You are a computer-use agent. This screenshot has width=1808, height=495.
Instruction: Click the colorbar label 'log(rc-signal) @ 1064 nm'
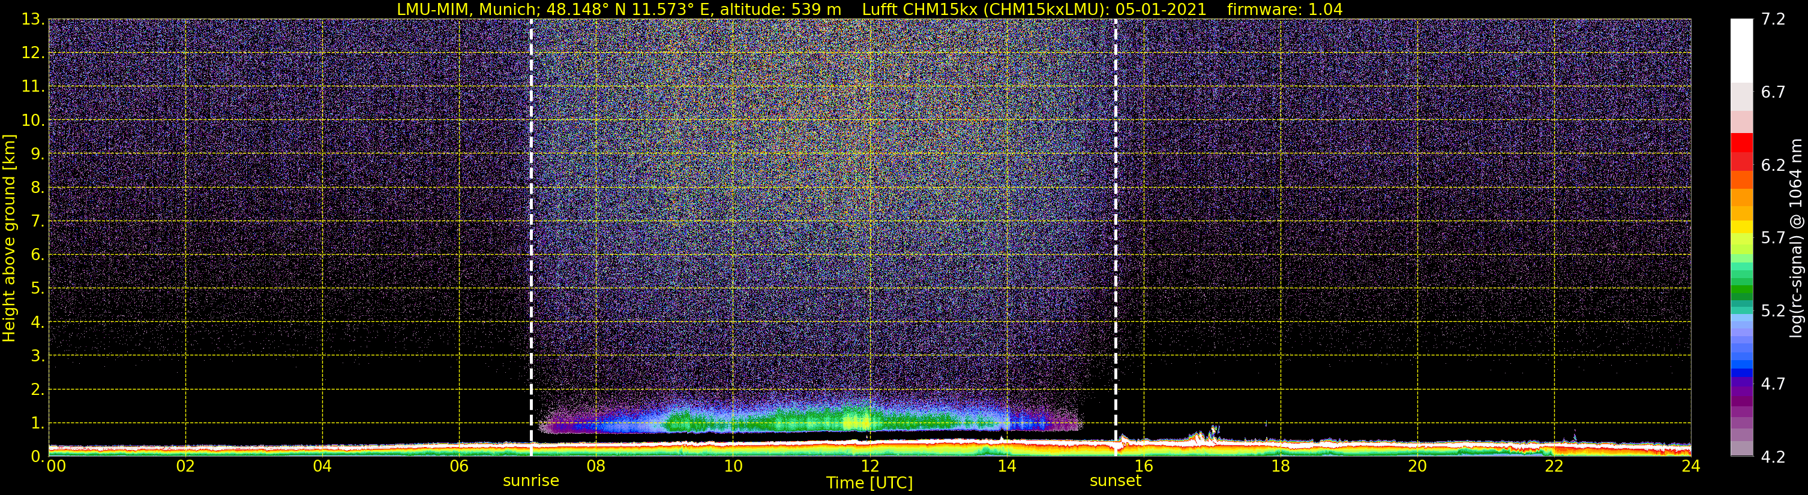[1795, 238]
